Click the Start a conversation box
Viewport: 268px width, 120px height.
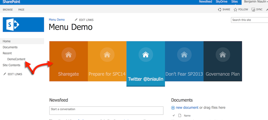pos(106,111)
